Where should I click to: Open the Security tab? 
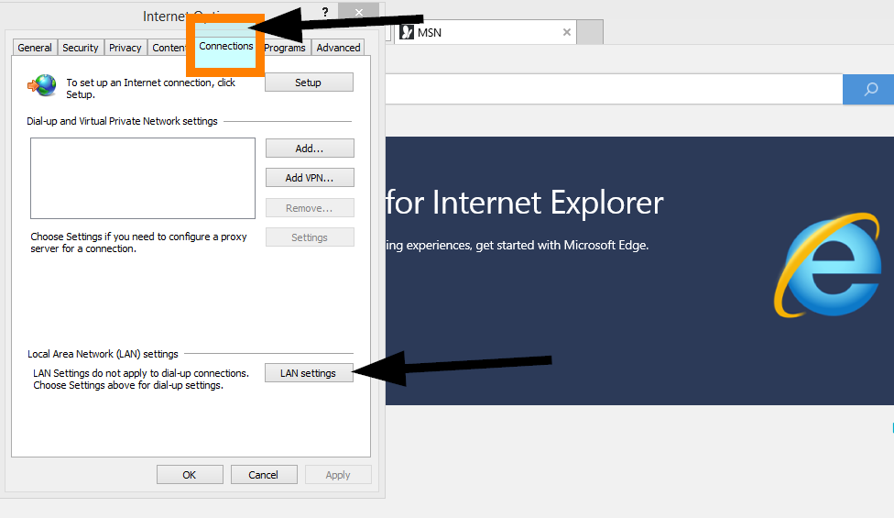[81, 48]
